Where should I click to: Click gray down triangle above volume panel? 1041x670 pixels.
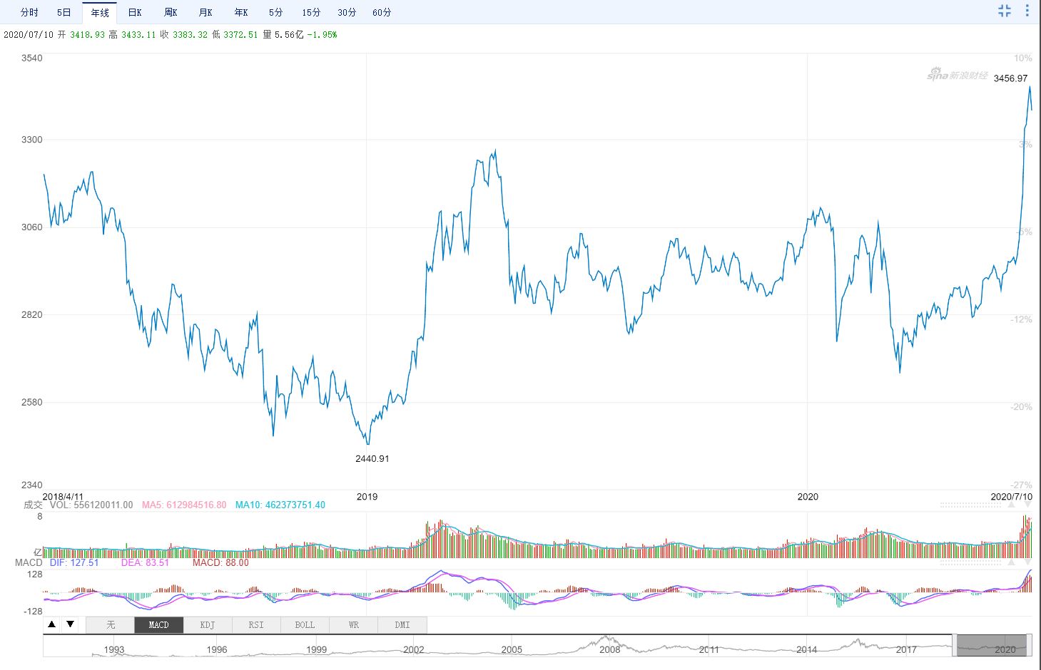tap(1027, 505)
